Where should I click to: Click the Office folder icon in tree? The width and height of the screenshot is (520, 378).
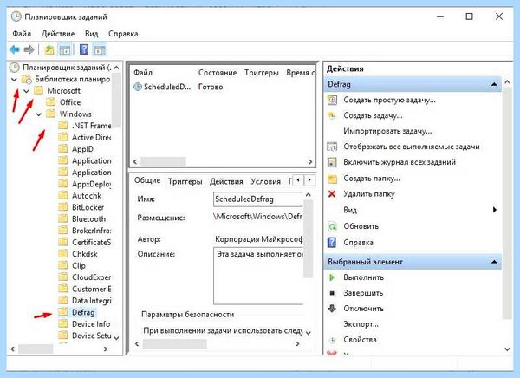click(50, 102)
